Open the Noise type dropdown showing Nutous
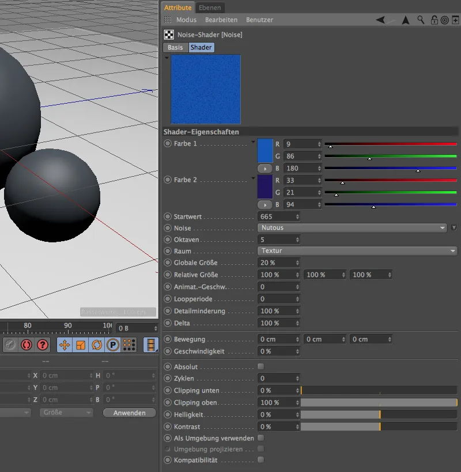Viewport: 461px width, 472px height. [352, 227]
